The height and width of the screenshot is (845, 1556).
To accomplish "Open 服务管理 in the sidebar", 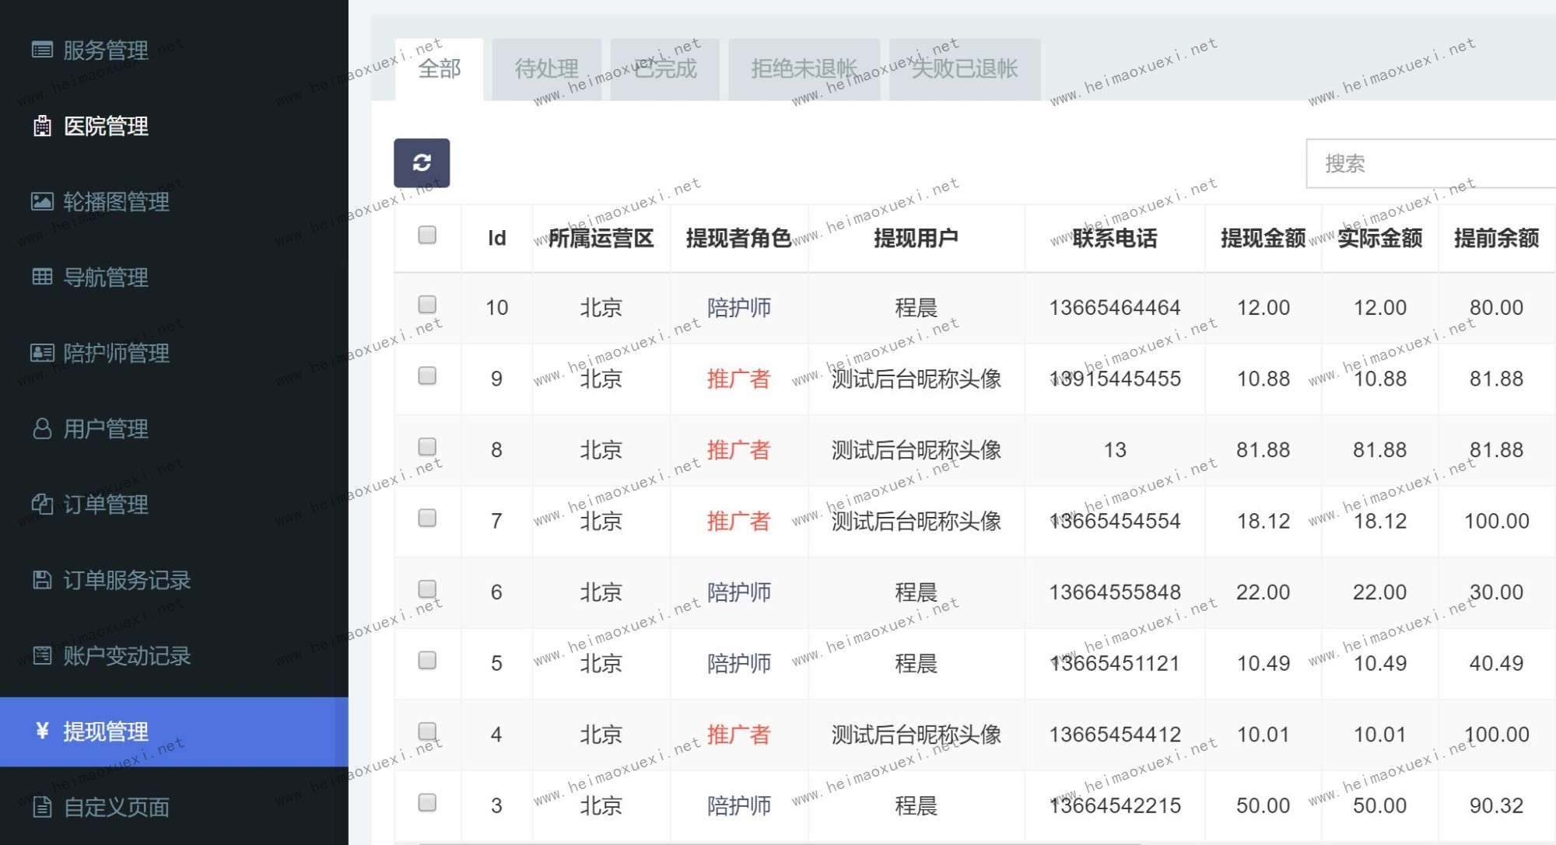I will pyautogui.click(x=105, y=51).
